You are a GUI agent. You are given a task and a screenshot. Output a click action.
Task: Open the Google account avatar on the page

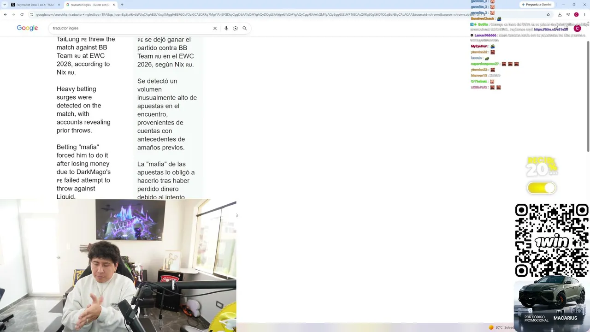[577, 29]
